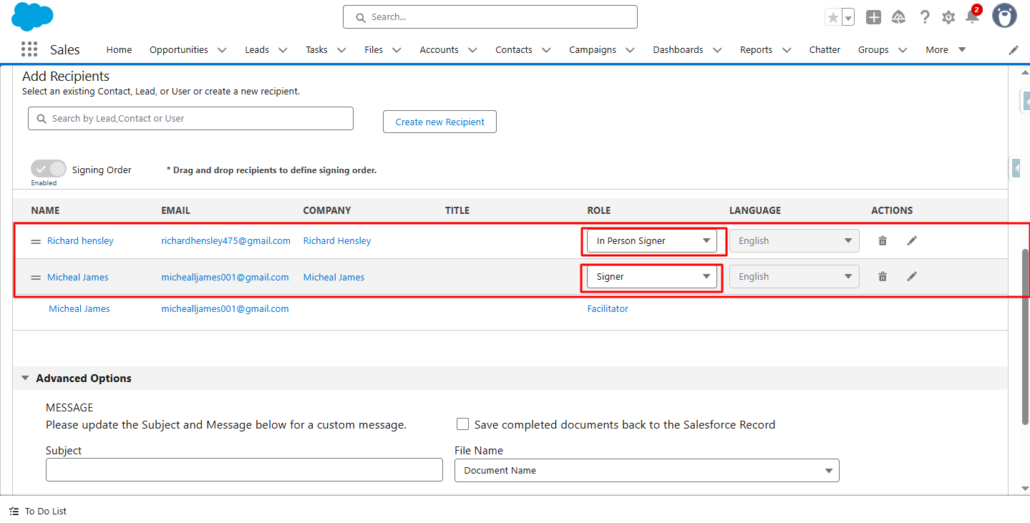Click the Favorites star icon
1030x523 pixels.
pos(832,17)
